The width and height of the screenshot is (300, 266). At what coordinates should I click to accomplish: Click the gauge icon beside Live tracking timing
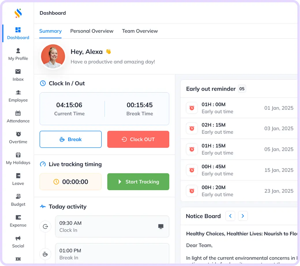pyautogui.click(x=43, y=164)
